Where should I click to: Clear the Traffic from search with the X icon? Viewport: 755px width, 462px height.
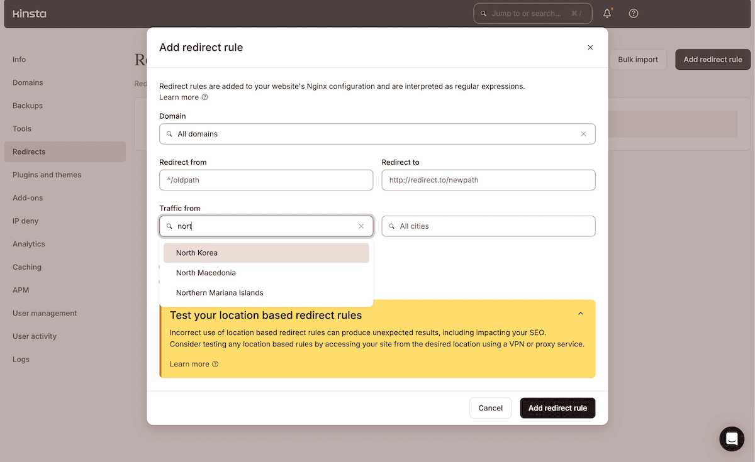coord(361,226)
